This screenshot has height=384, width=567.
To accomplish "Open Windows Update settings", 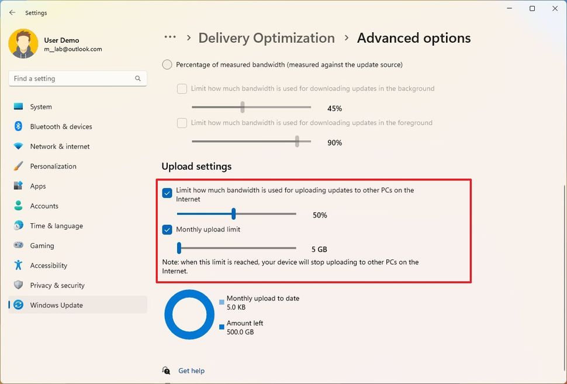I will tap(56, 305).
